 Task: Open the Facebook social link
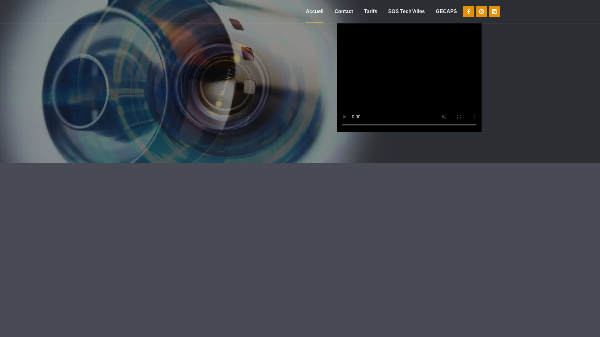(x=468, y=12)
